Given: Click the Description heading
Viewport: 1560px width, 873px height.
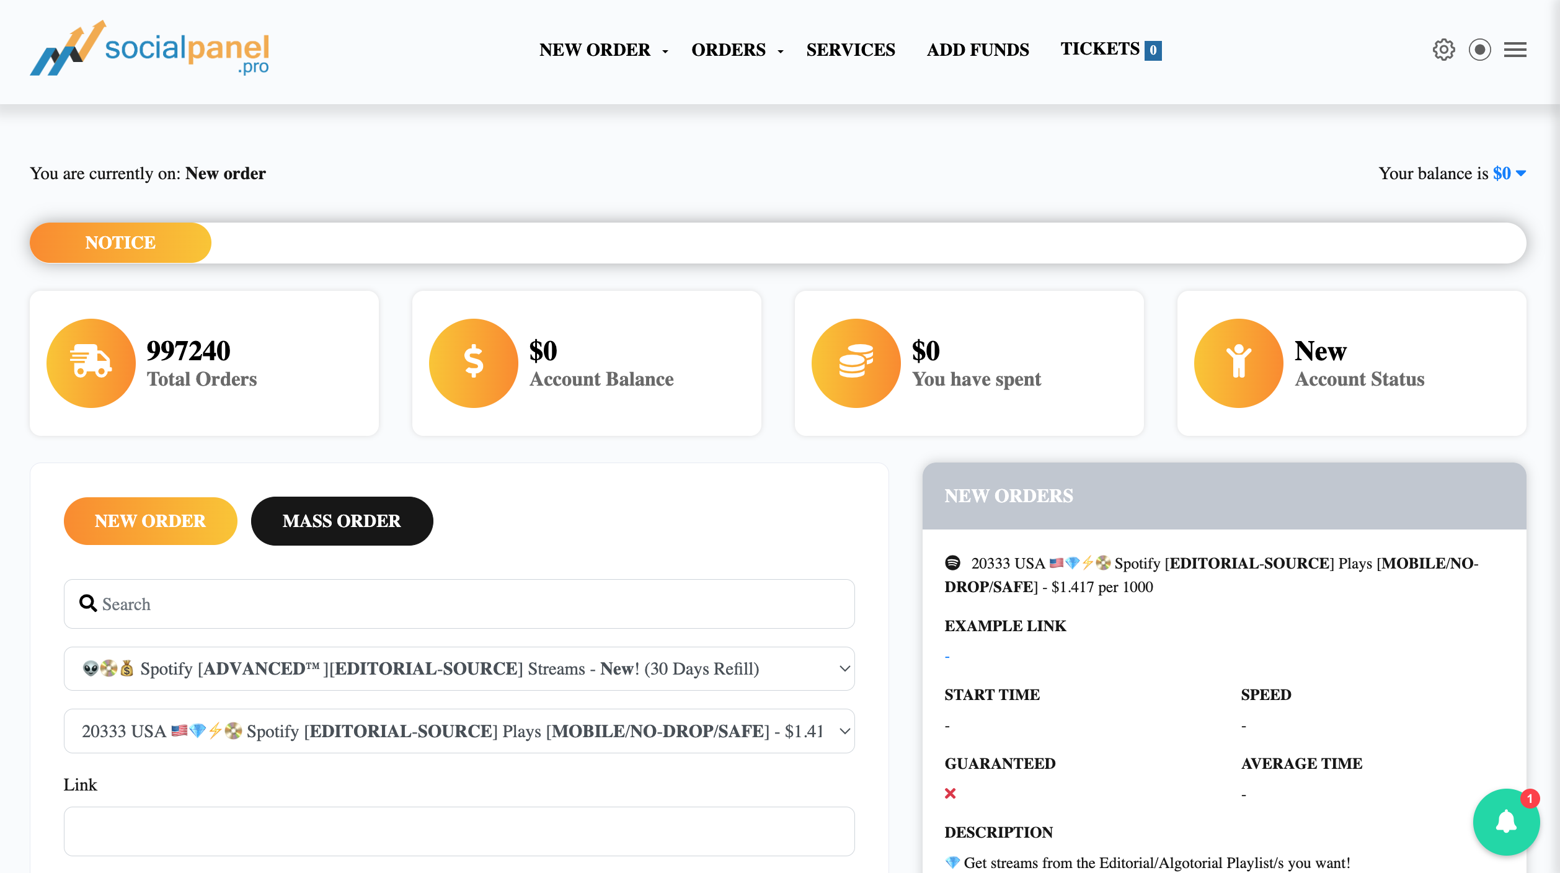Looking at the screenshot, I should coord(998,833).
